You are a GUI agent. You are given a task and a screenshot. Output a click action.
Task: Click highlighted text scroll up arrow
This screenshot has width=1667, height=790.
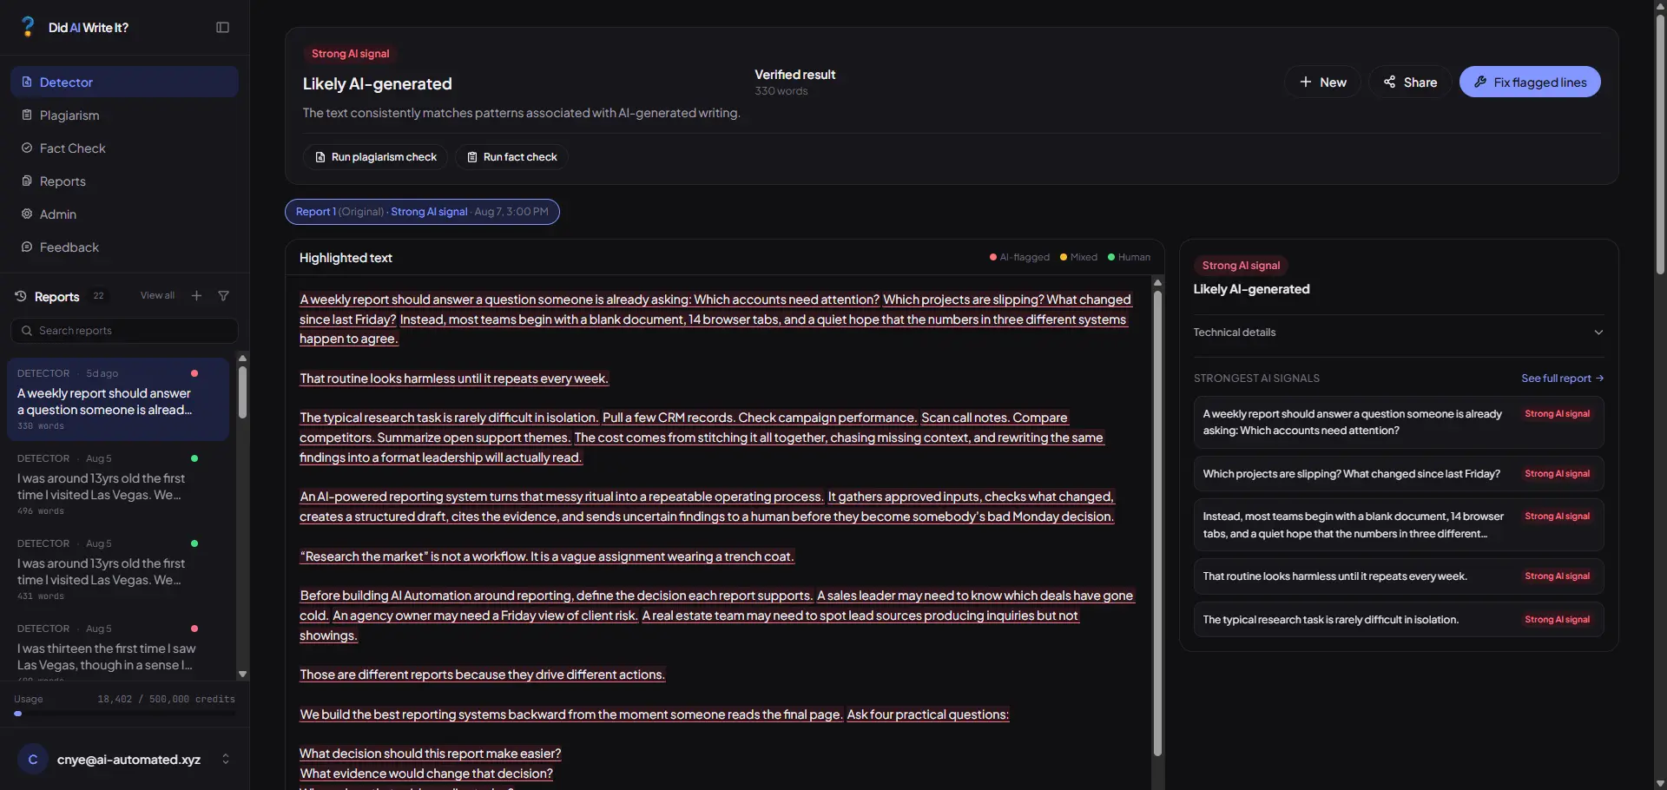(x=1157, y=283)
